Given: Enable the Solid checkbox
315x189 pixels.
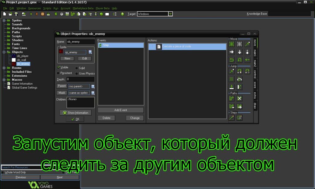Looking at the screenshot, I should (x=77, y=68).
